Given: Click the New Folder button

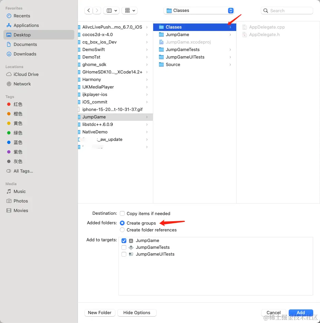Looking at the screenshot, I should click(x=100, y=313).
